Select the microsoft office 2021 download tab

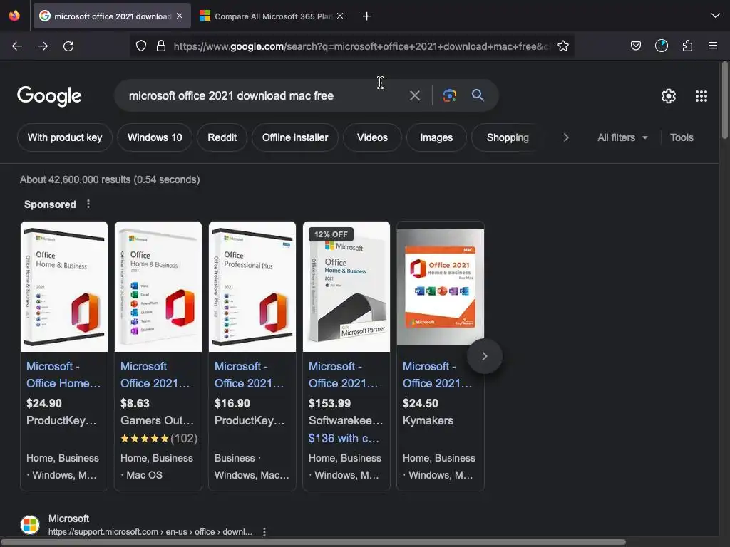click(112, 16)
